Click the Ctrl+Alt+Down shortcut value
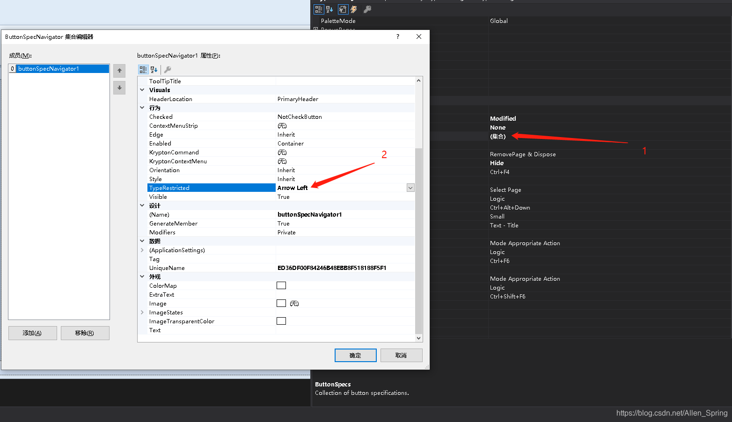 [x=510, y=207]
